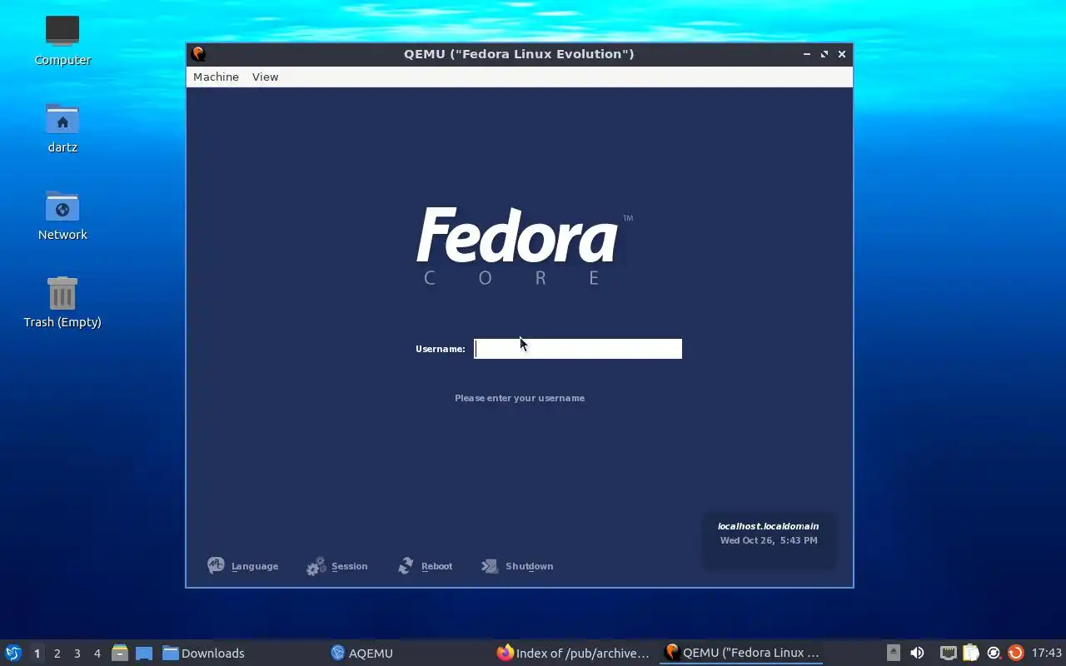Click the 17:43 taskbar clock
This screenshot has width=1066, height=666.
click(x=1047, y=653)
